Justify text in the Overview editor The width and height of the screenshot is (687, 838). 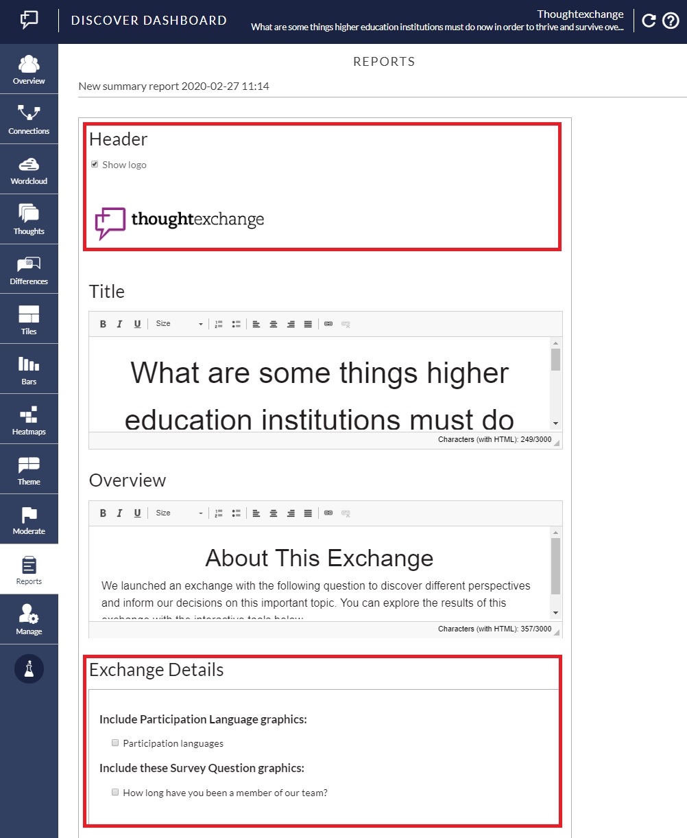click(x=308, y=513)
